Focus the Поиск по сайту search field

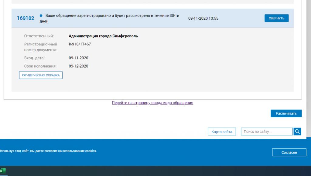(x=266, y=132)
